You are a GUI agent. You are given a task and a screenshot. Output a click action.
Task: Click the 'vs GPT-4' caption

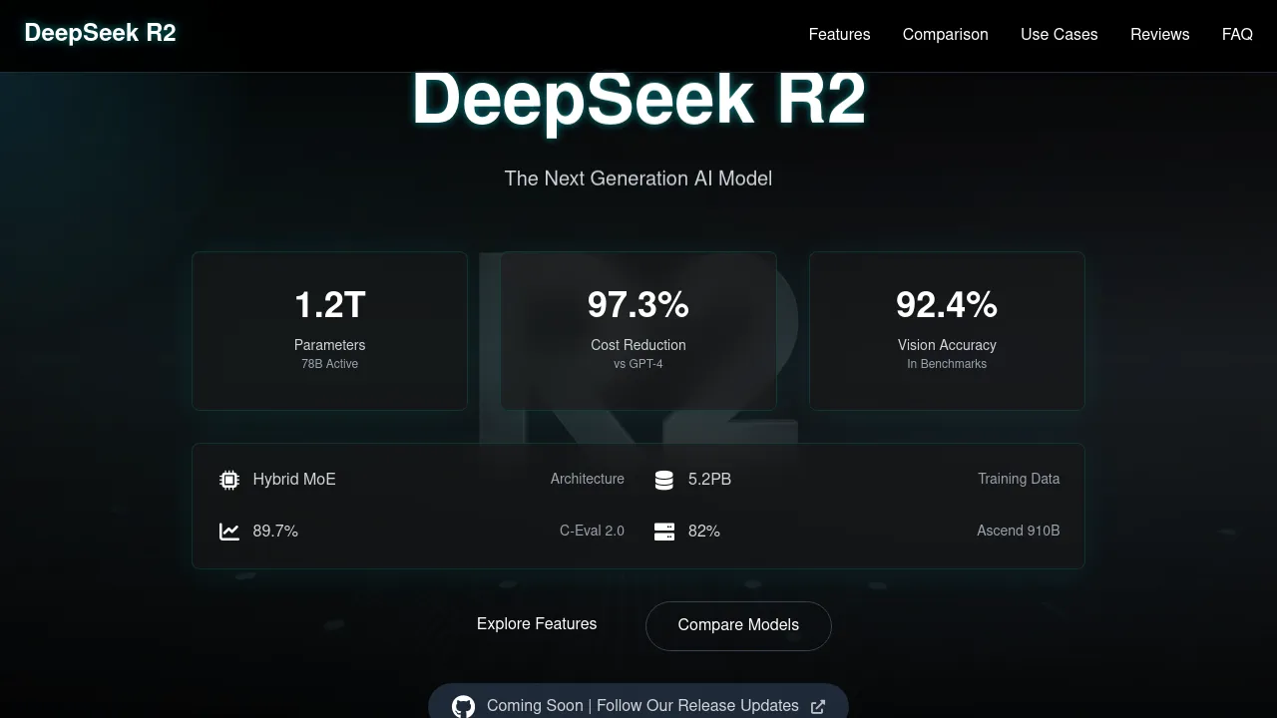[x=638, y=364]
